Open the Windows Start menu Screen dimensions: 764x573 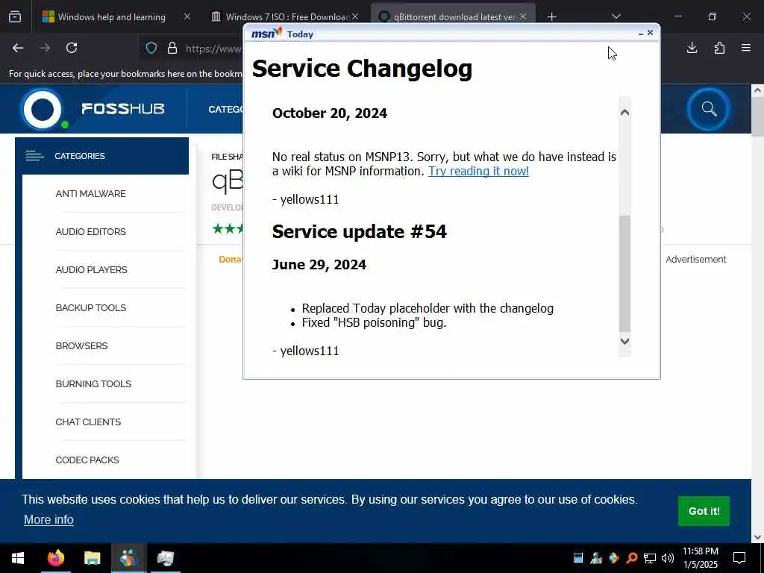(x=18, y=558)
